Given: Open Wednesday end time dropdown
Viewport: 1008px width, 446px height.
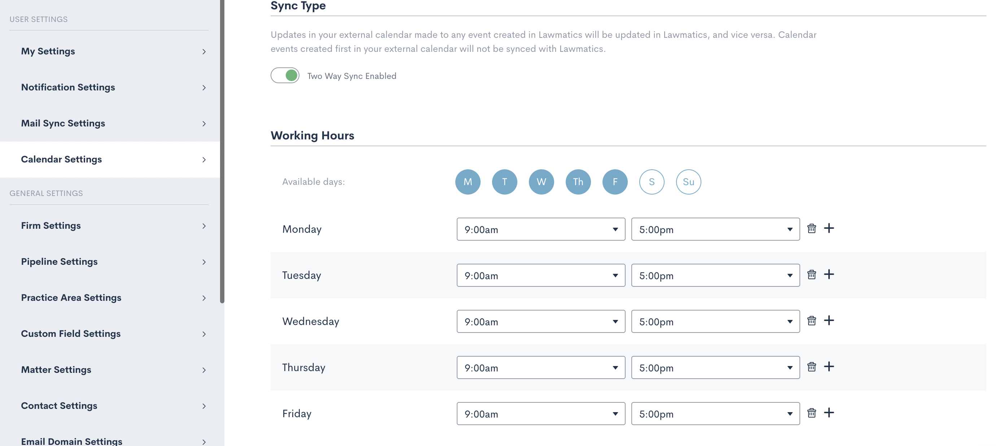Looking at the screenshot, I should click(x=715, y=322).
